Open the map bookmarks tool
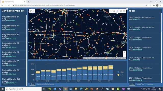This screenshot has width=163, height=91. (x=114, y=11)
